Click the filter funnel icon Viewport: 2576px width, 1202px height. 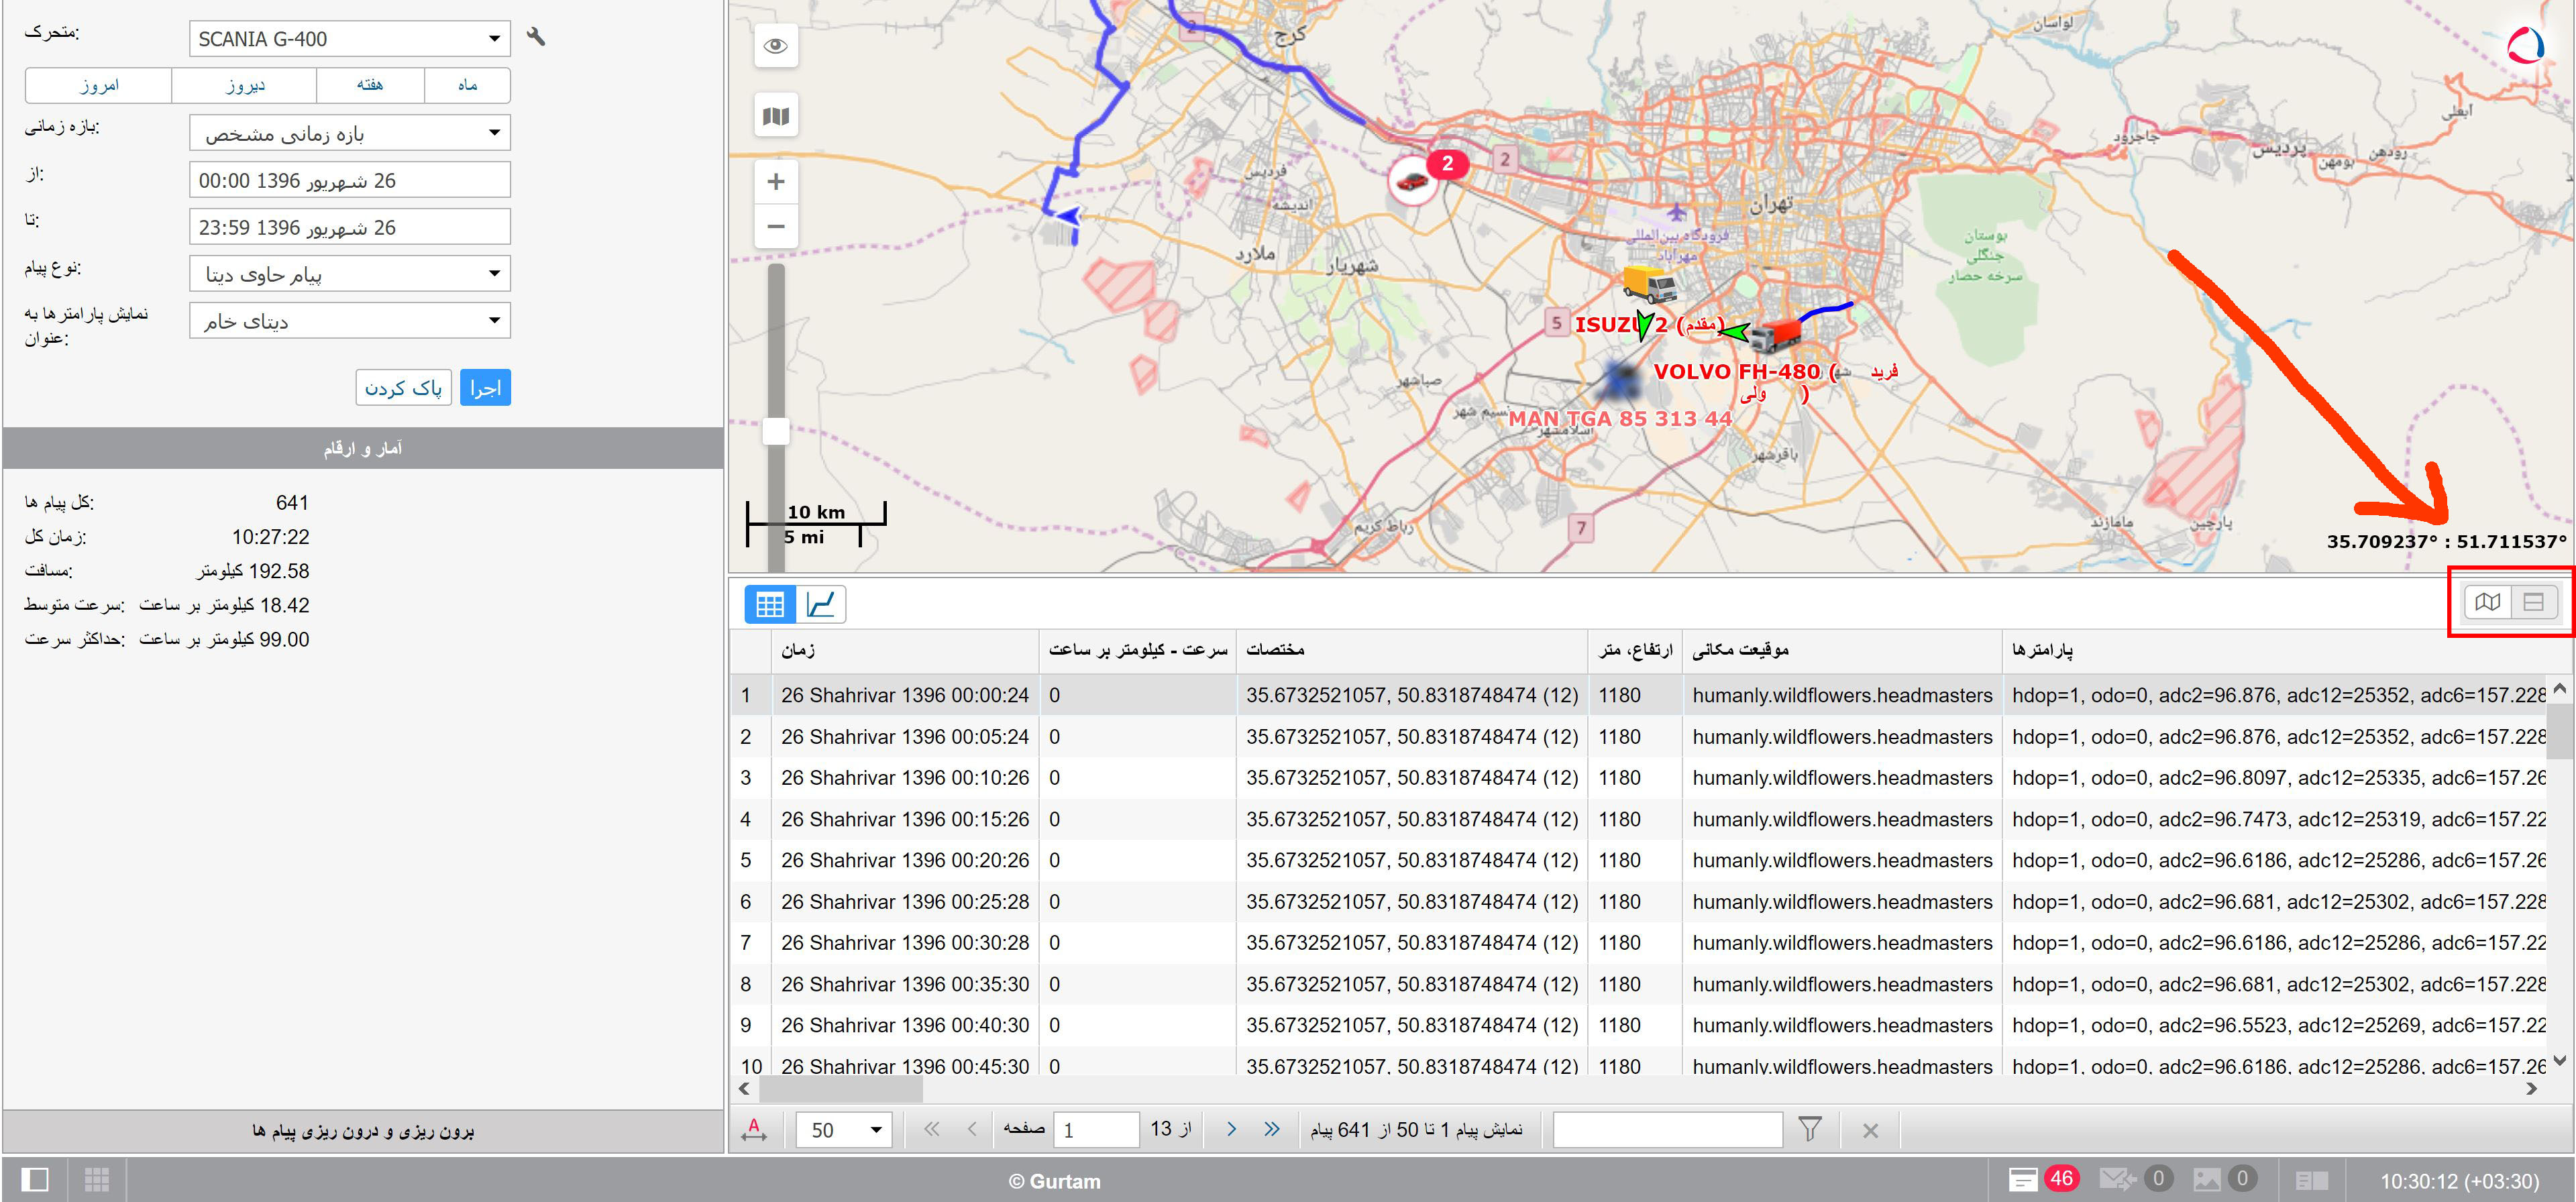pos(1809,1129)
